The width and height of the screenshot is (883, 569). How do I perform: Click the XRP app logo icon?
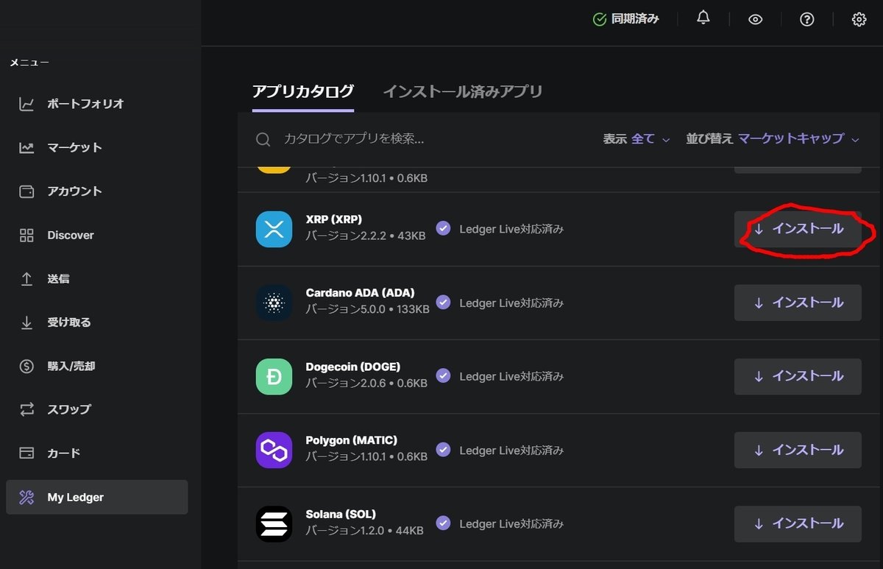[274, 229]
